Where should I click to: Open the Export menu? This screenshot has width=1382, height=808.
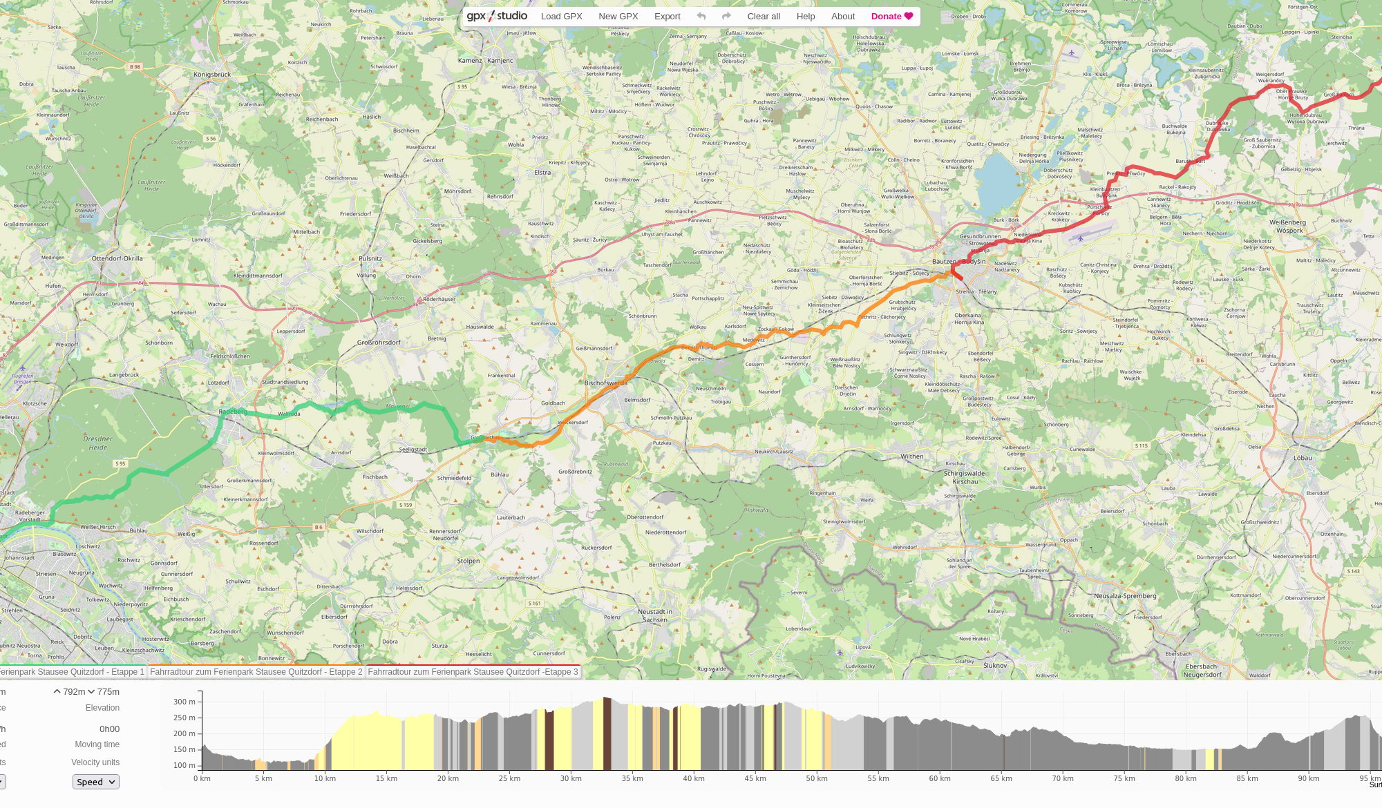(667, 16)
